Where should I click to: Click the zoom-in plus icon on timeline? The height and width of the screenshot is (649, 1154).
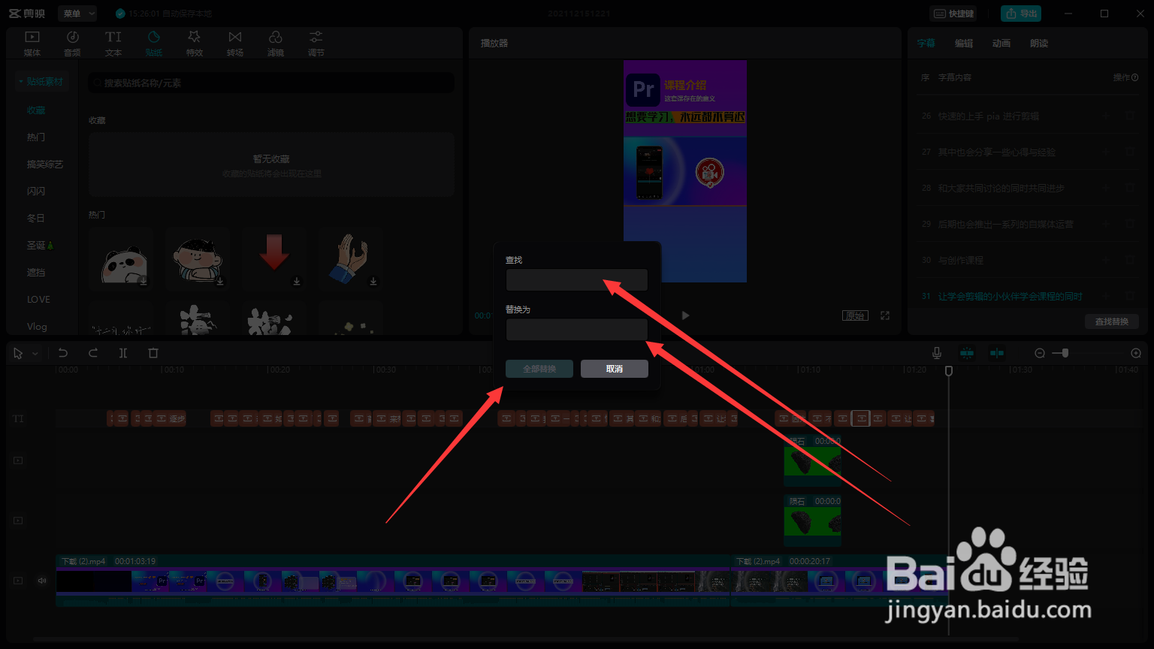[1136, 353]
